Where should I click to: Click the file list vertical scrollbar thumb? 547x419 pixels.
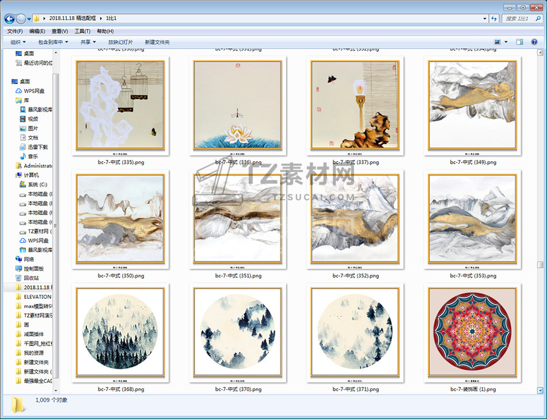pos(540,265)
